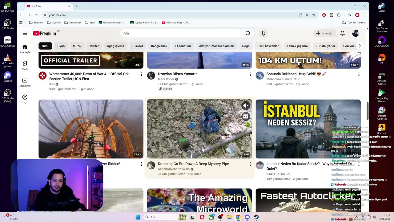Open Dropping Go Pro Down video title
This screenshot has width=394, height=222.
click(193, 164)
